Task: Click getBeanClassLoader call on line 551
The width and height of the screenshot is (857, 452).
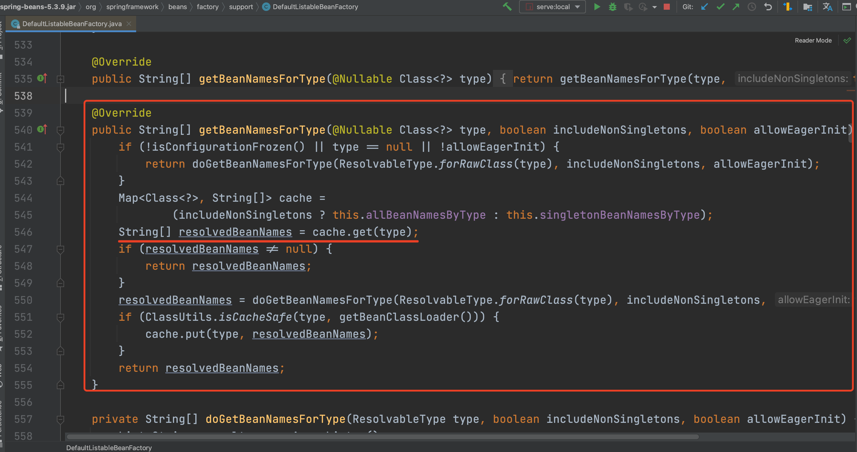Action: (x=406, y=317)
